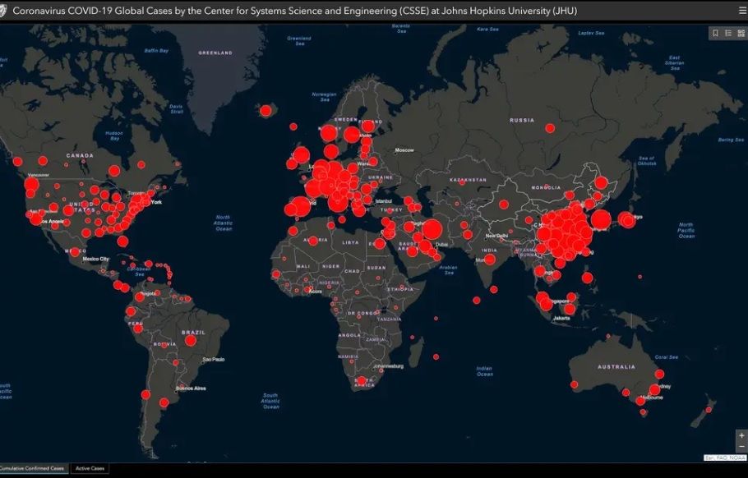This screenshot has width=748, height=478.
Task: Select the red case marker on Iceland
Action: tap(265, 111)
